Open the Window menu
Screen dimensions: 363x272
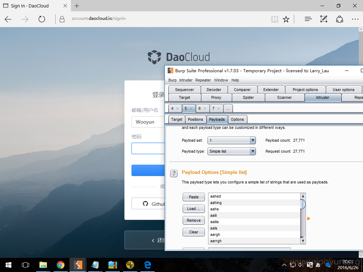(x=221, y=80)
